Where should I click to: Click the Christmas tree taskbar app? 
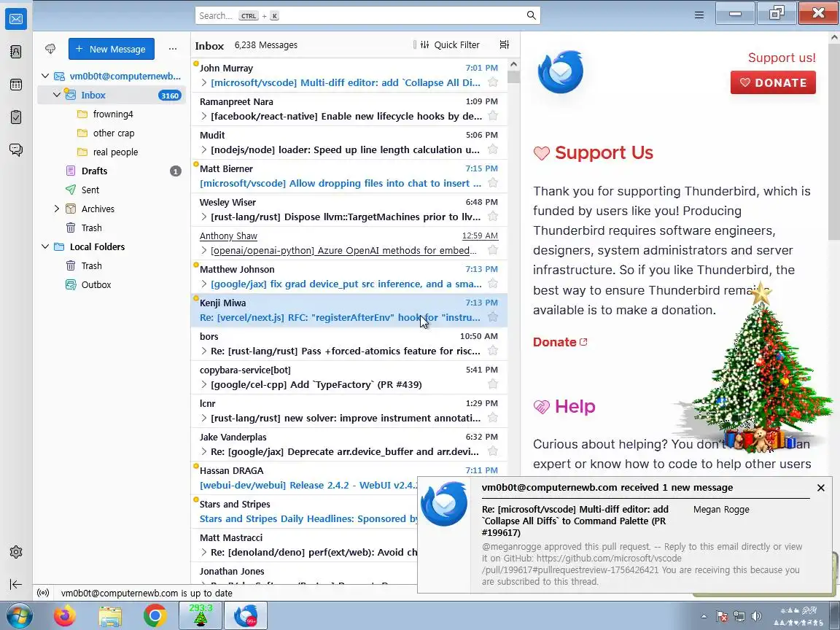pyautogui.click(x=201, y=615)
